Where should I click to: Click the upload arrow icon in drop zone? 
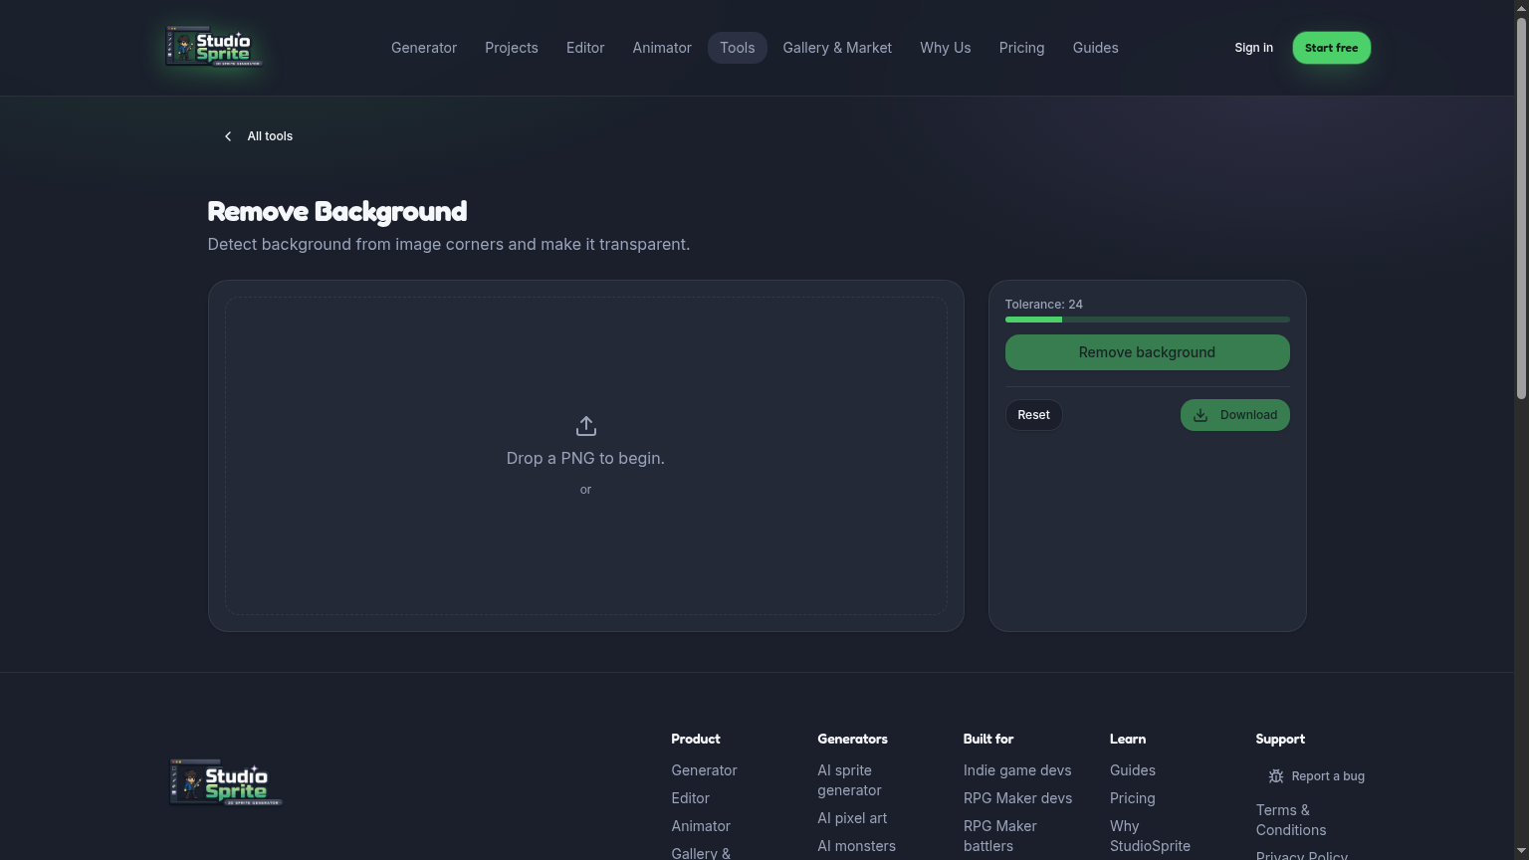tap(585, 426)
